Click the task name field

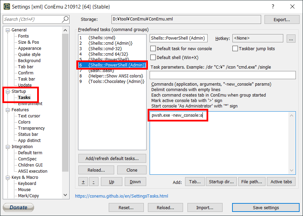click(x=179, y=38)
